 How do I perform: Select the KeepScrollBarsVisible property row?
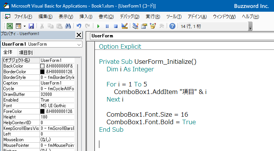coord(39,128)
